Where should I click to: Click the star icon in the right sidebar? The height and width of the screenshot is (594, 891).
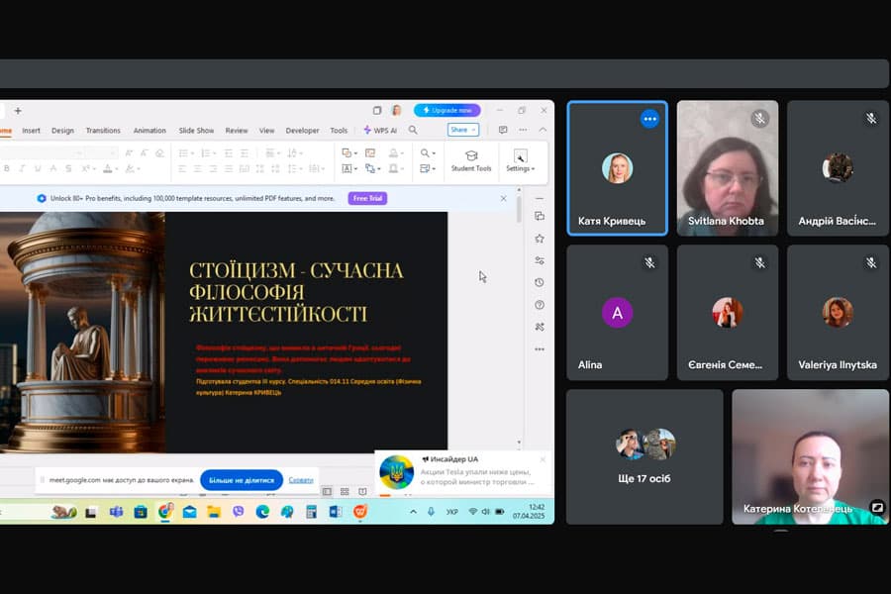(x=540, y=239)
